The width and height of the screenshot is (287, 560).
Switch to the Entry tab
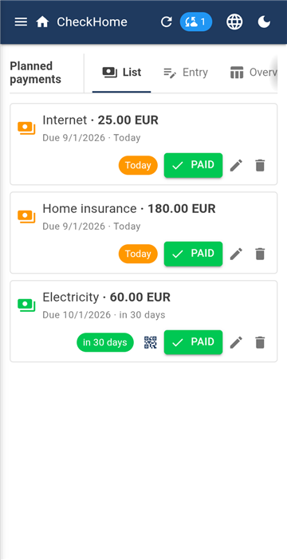[x=186, y=73]
